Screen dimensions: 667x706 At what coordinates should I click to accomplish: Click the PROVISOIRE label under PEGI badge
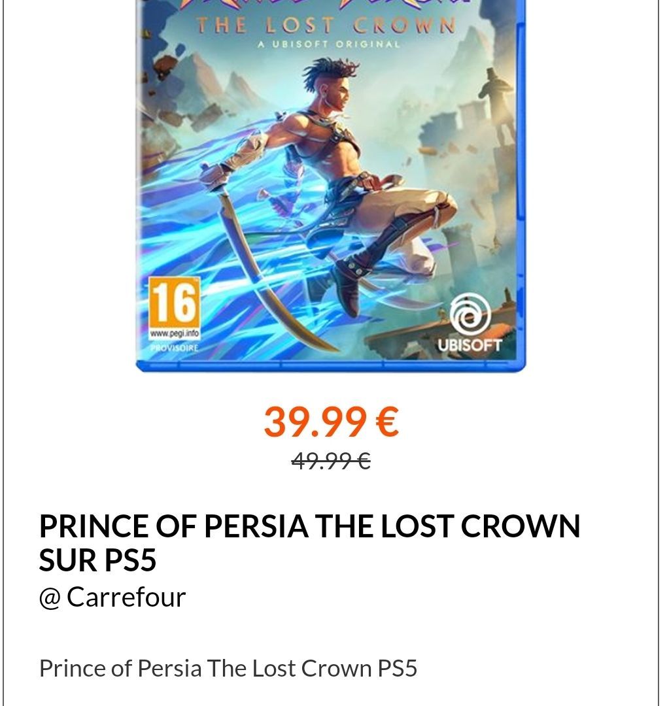click(175, 348)
